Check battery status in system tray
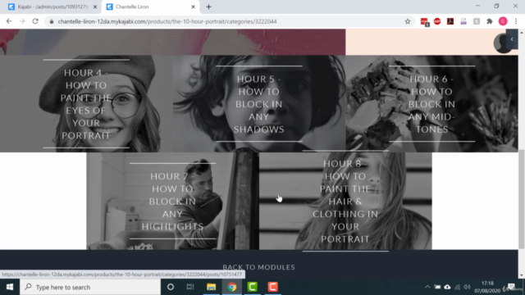Viewport: 525px width, 295px height. (x=437, y=287)
